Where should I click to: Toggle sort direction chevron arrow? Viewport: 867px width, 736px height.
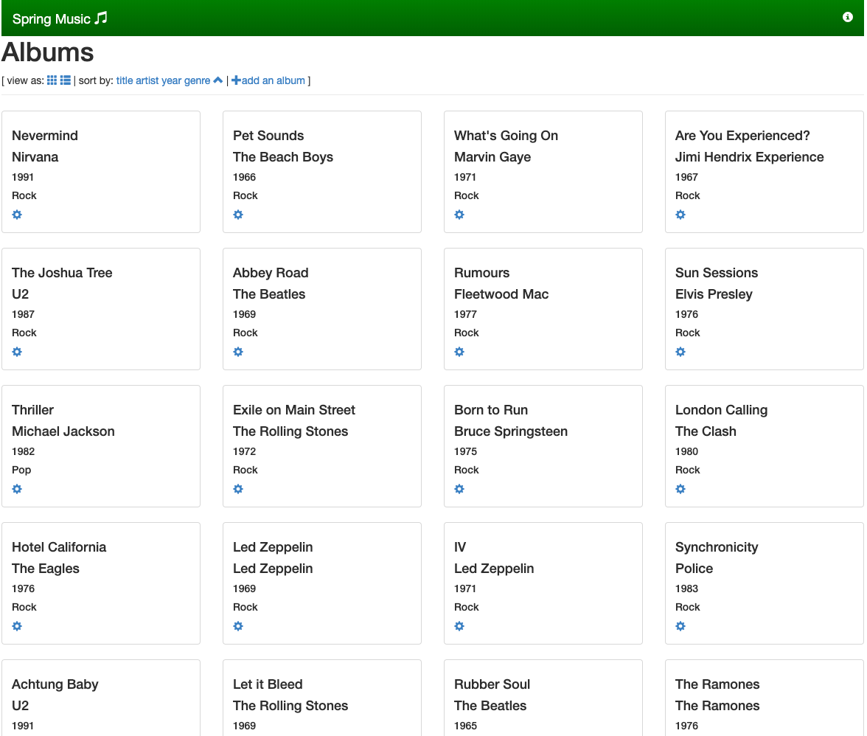point(218,80)
